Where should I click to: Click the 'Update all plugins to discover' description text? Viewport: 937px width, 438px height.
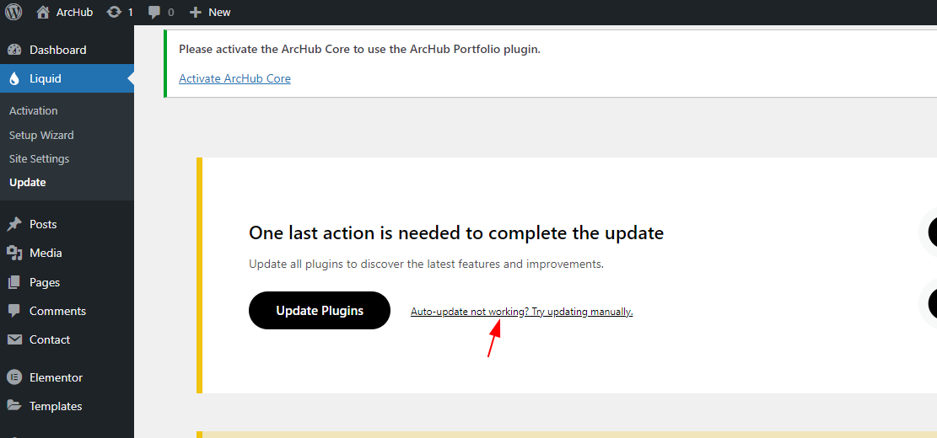point(426,264)
